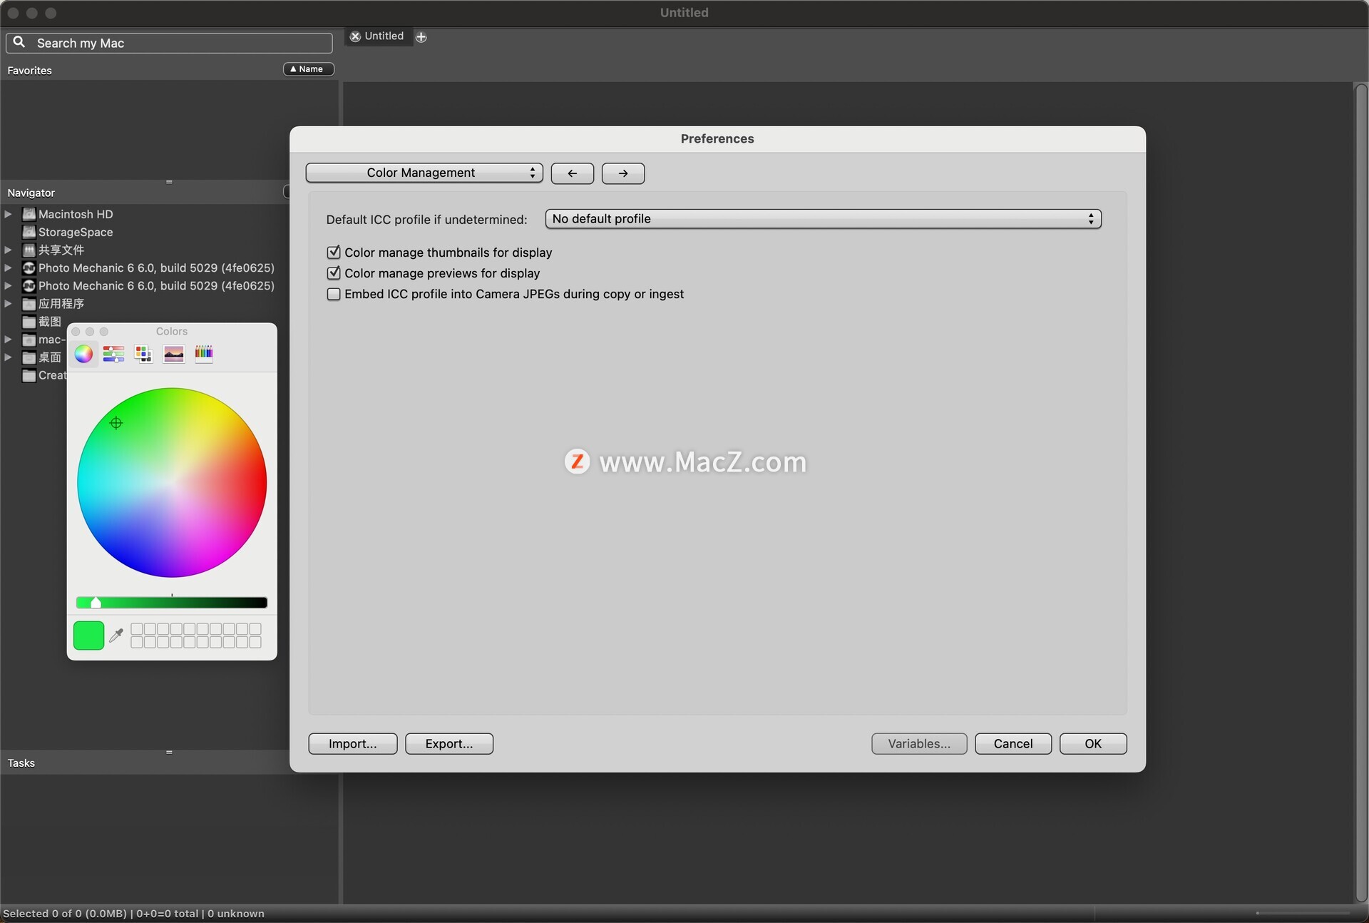
Task: Open the Favorites Name sort dropdown
Action: coord(309,69)
